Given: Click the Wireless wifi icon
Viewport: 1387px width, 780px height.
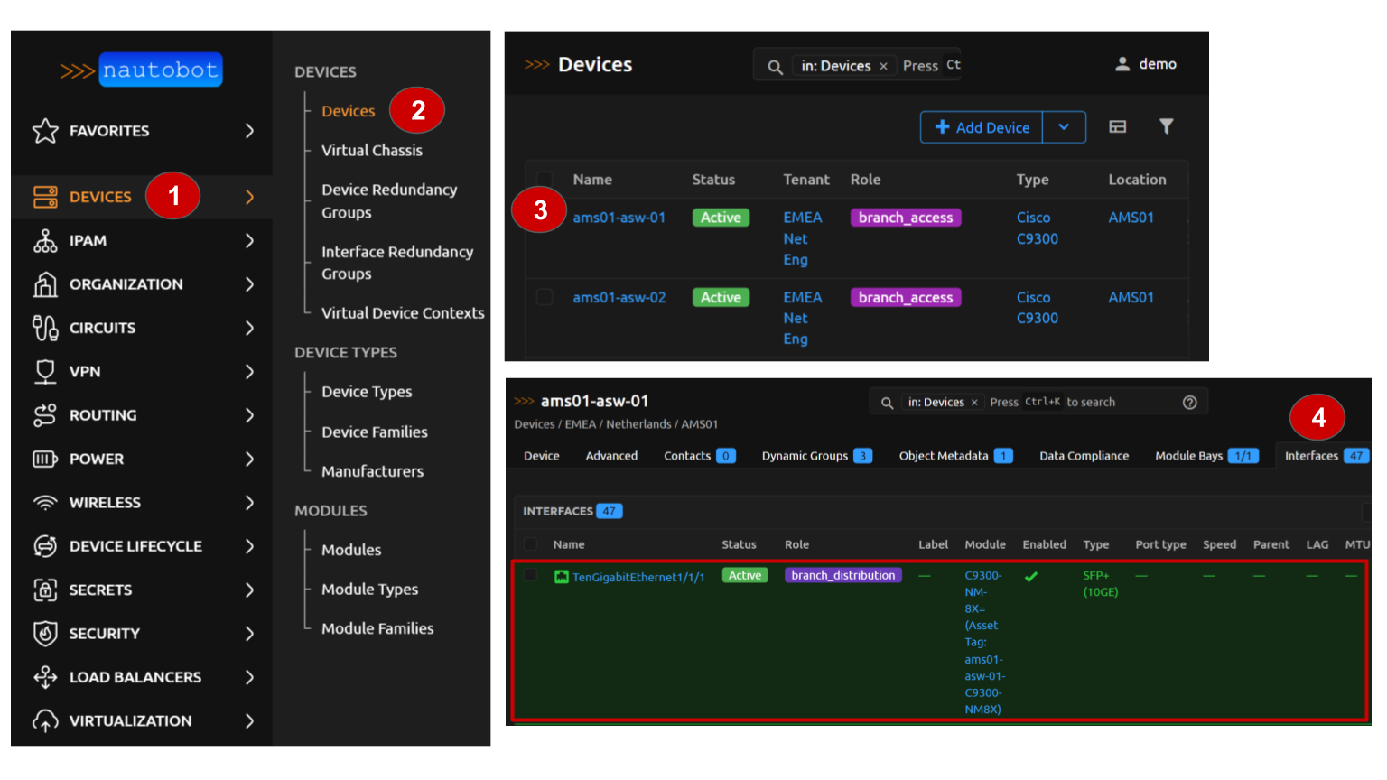Looking at the screenshot, I should tap(45, 503).
